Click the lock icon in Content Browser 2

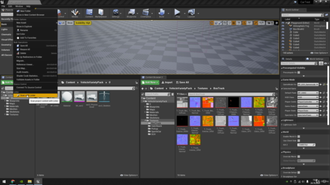(276, 88)
